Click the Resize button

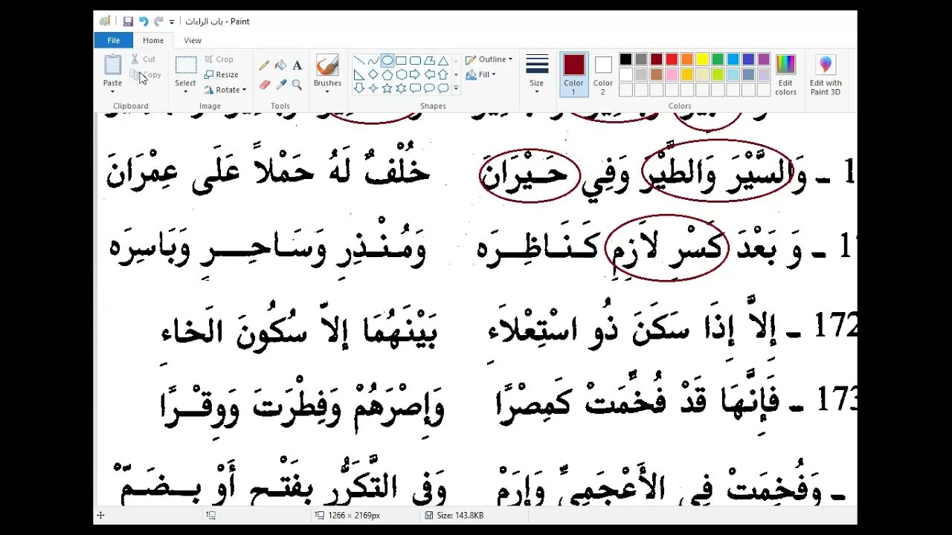221,74
